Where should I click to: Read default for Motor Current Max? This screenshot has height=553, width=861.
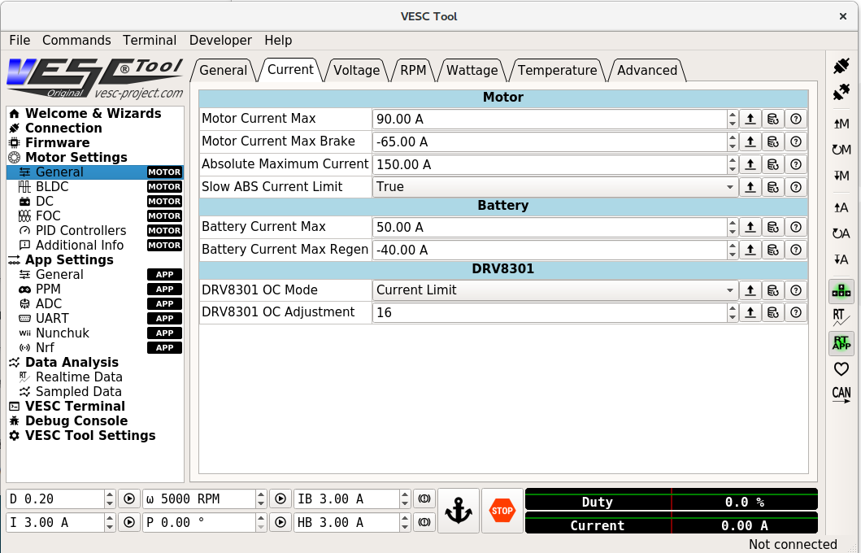point(772,119)
